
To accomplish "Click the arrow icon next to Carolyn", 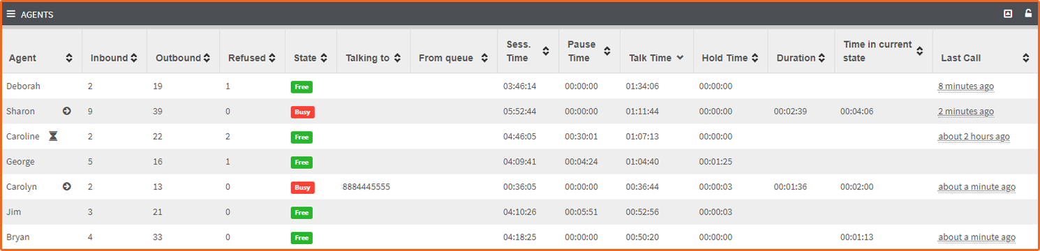I will point(67,187).
